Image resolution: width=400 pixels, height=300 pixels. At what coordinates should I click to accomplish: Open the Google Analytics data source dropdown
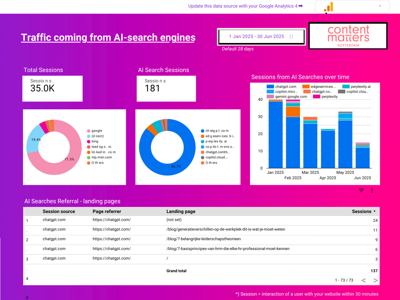coord(352,6)
